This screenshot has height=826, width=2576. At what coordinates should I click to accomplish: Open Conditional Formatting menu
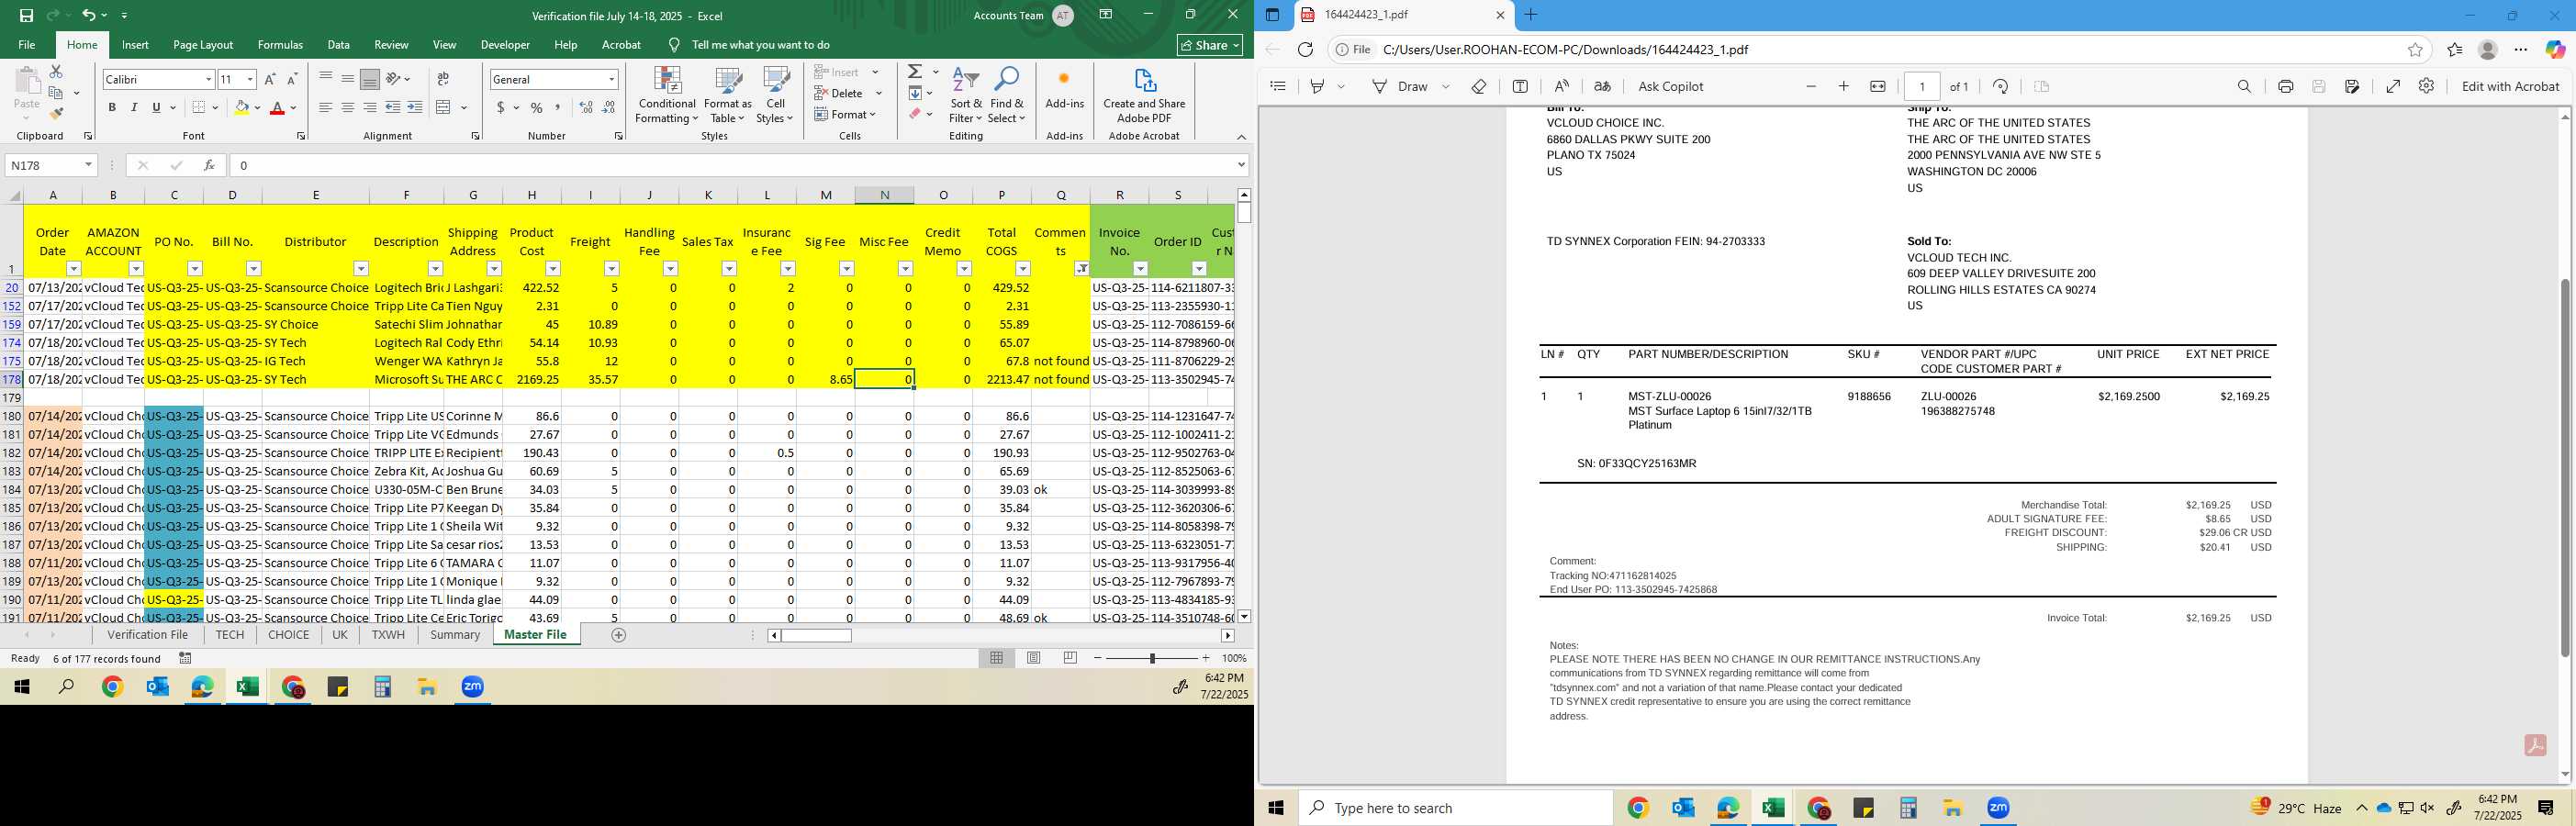pyautogui.click(x=667, y=95)
